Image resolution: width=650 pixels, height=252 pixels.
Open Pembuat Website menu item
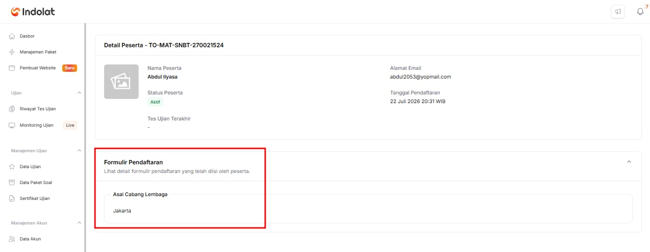[38, 68]
